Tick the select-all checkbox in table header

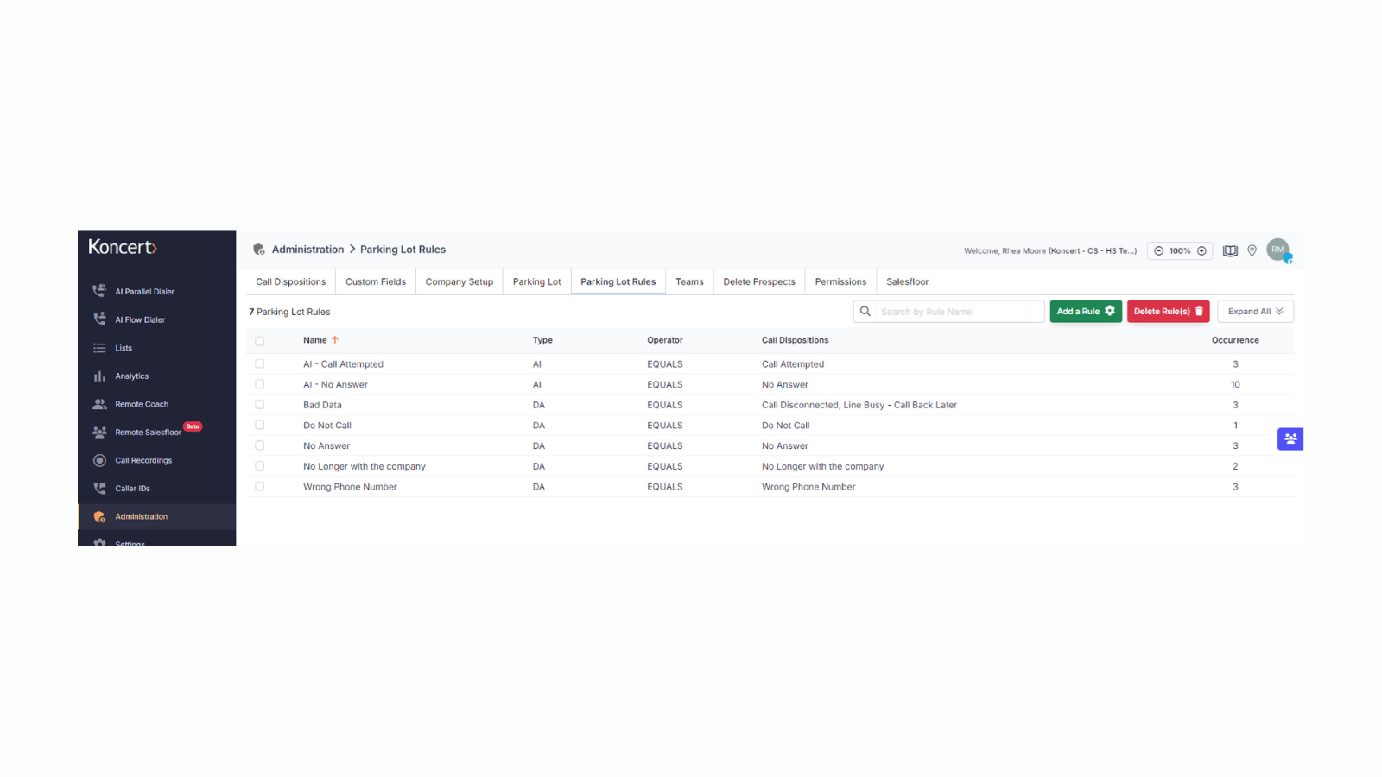coord(259,341)
